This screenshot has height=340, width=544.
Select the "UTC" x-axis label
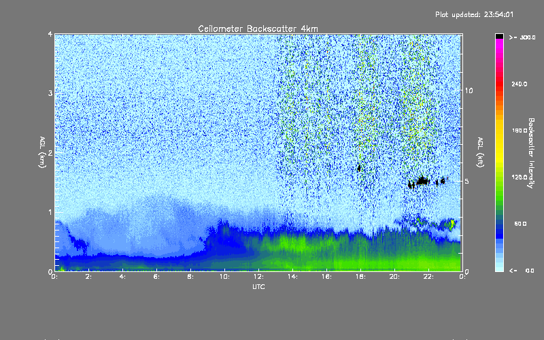[258, 286]
